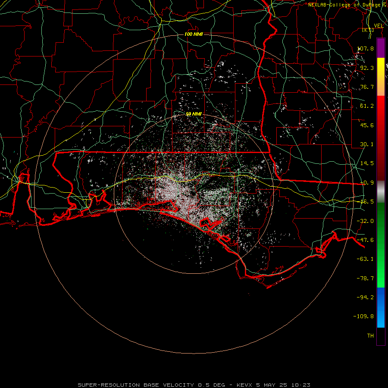Viewport: 388px width, 388px height.
Task: Click the -94.2 velocity scale value
Action: [x=366, y=297]
